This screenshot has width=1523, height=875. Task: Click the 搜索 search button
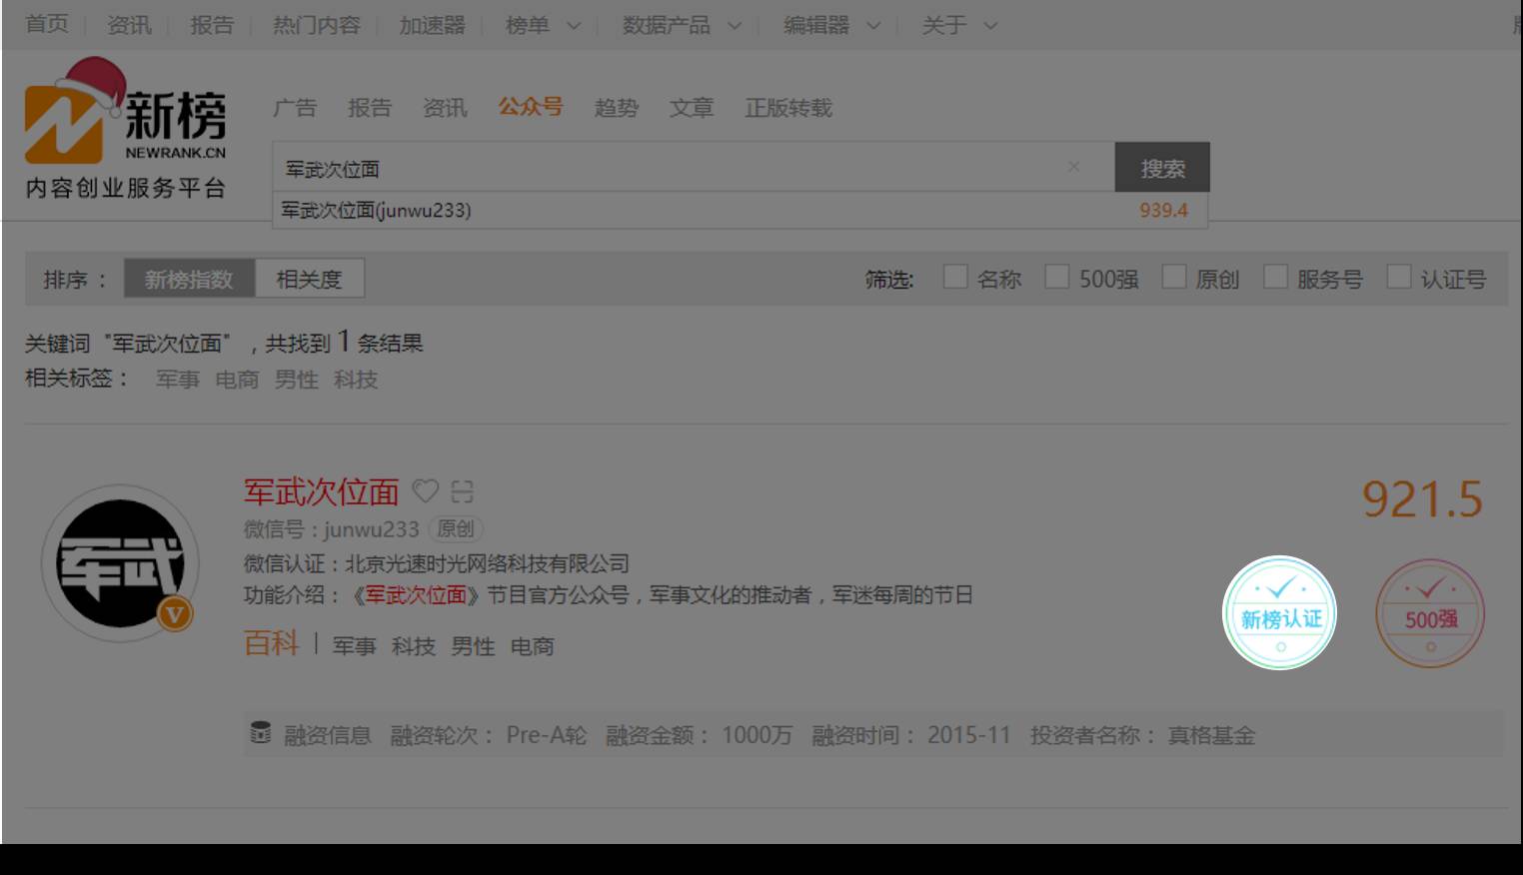click(1162, 168)
